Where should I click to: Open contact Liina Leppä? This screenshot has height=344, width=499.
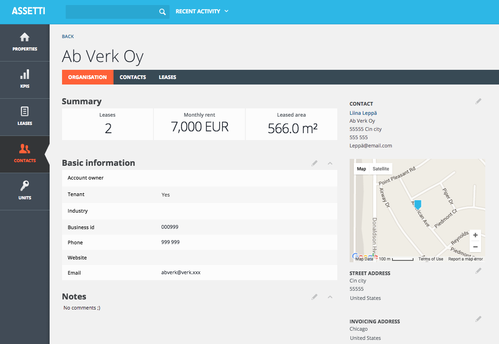click(x=363, y=113)
